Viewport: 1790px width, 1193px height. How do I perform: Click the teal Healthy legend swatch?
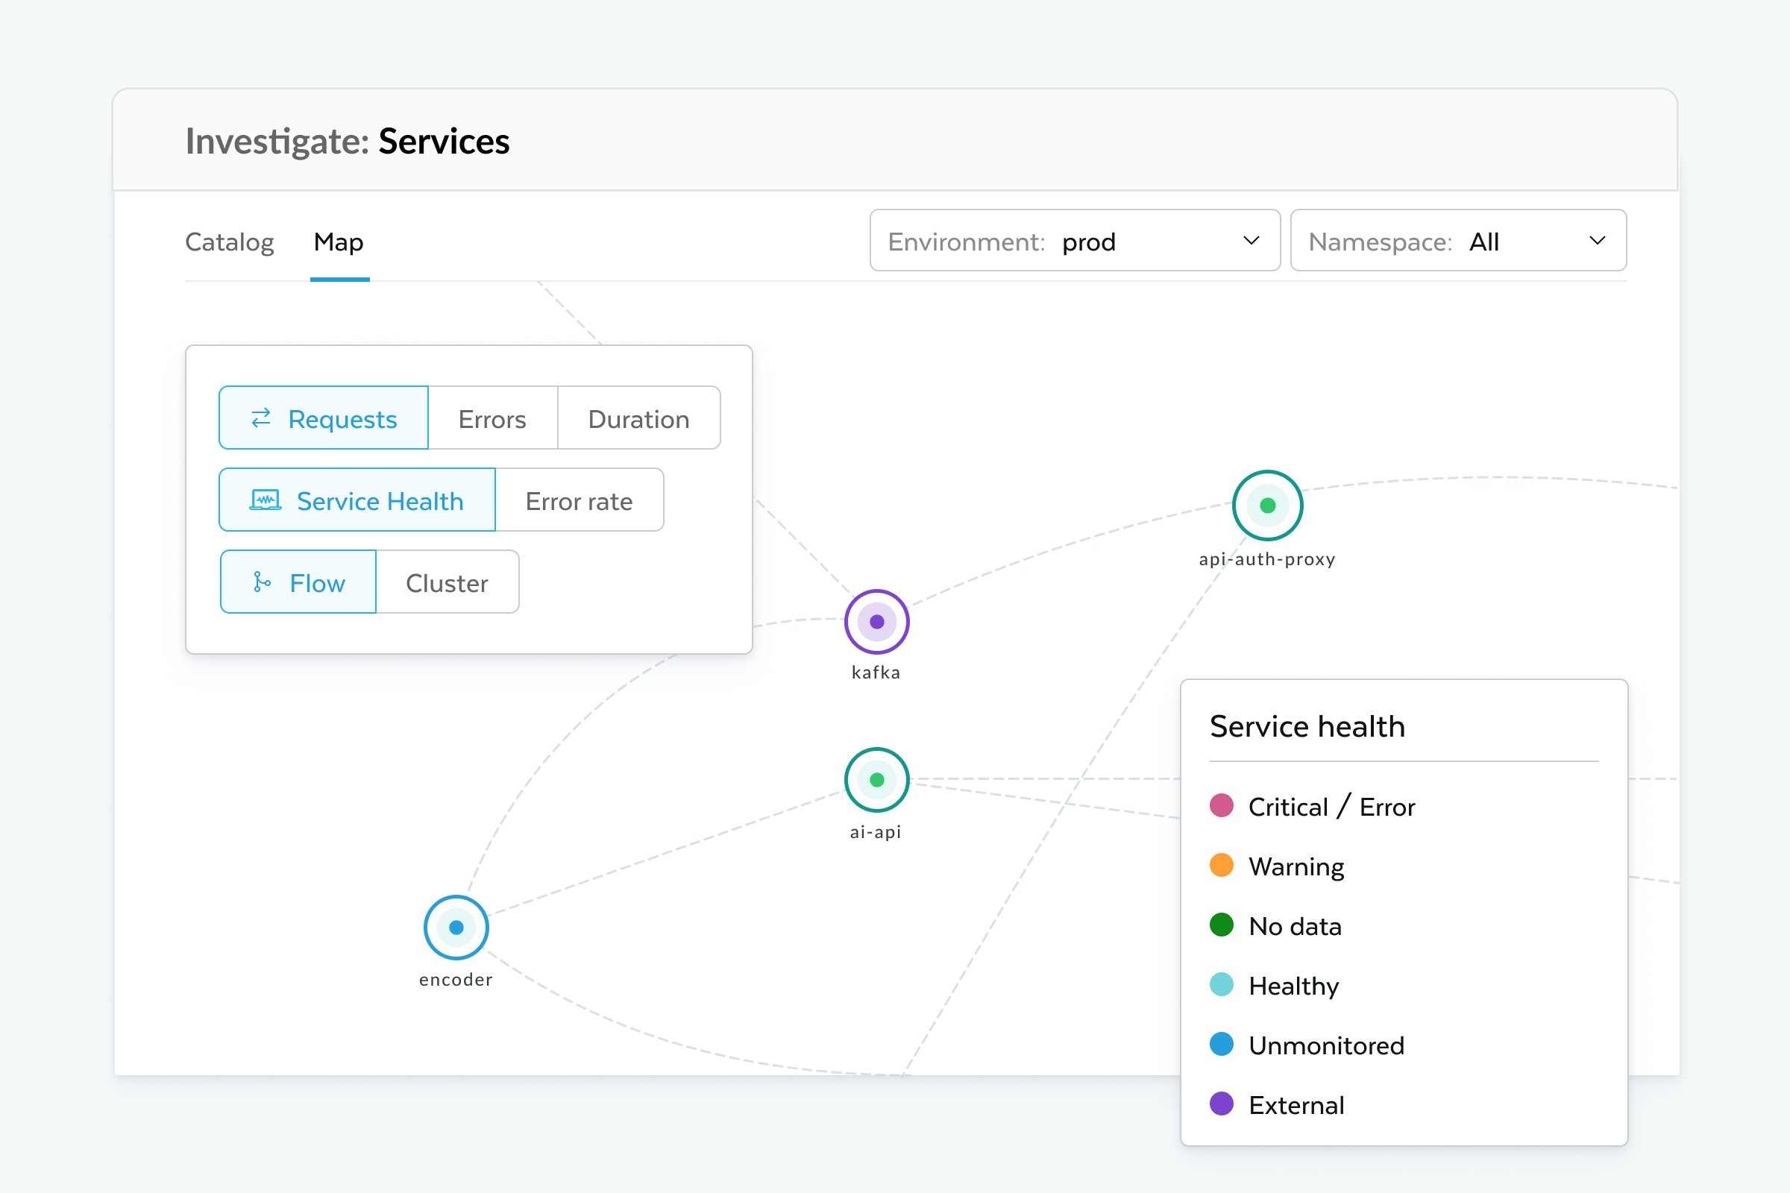pos(1222,984)
